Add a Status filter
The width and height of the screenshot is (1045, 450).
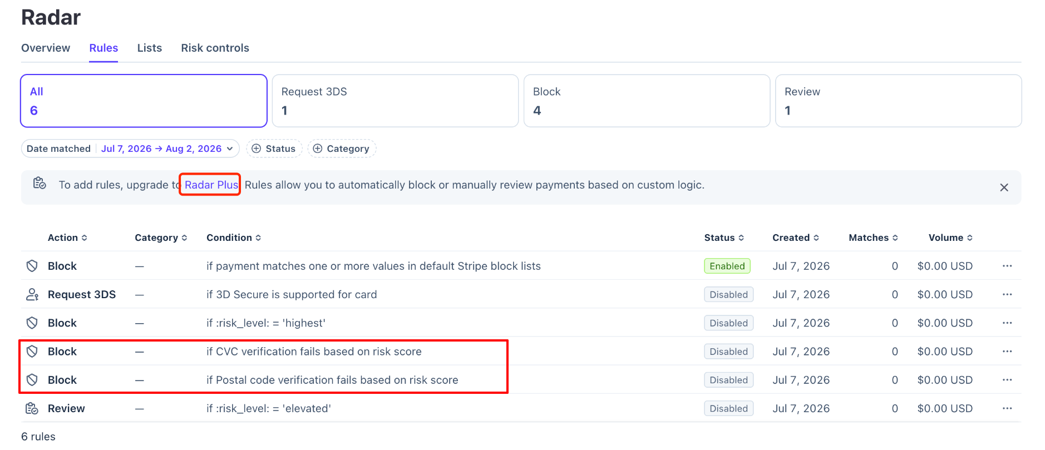click(x=274, y=149)
